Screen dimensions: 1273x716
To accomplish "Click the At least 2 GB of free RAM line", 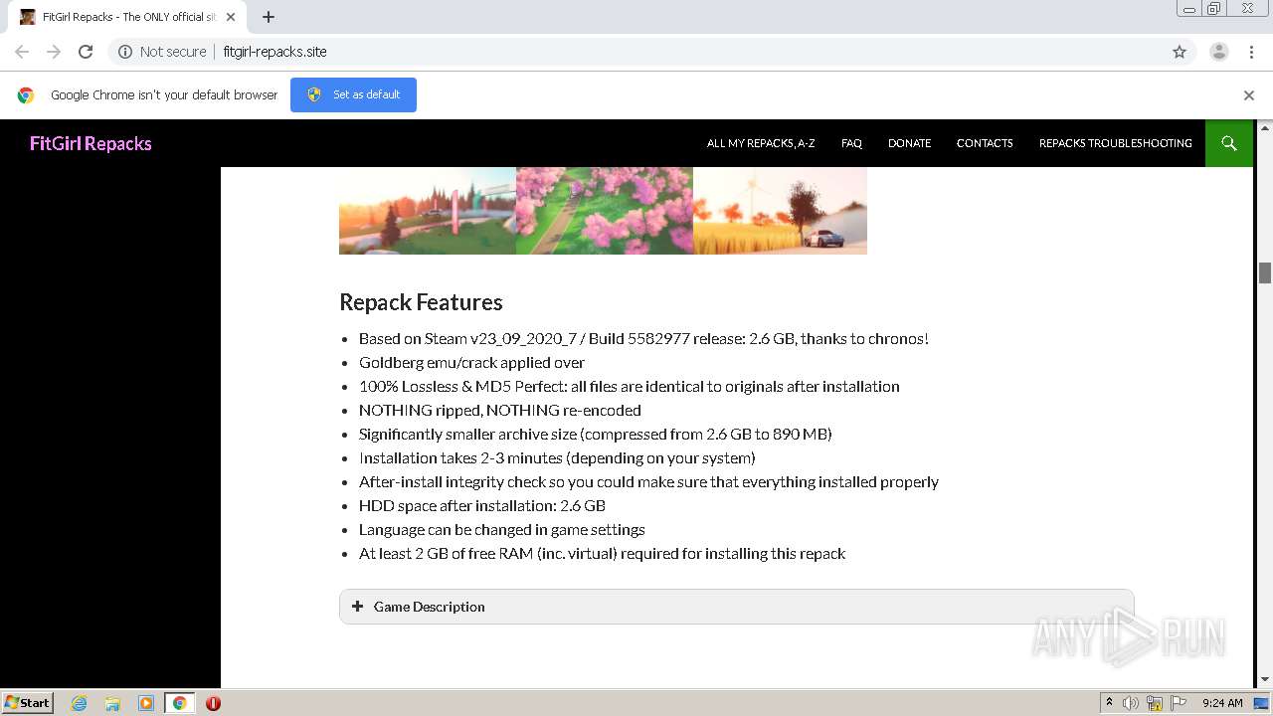I will [602, 553].
